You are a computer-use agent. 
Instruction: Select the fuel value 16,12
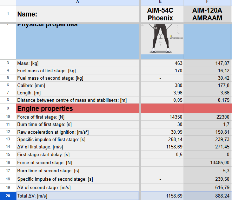point(207,71)
